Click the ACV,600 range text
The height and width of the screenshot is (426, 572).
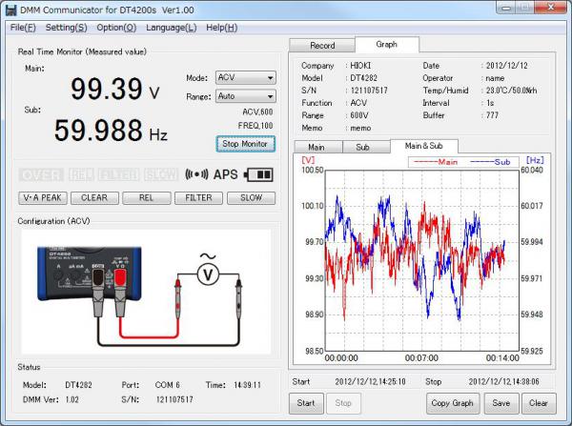pos(257,112)
